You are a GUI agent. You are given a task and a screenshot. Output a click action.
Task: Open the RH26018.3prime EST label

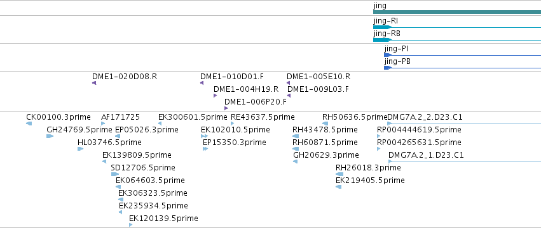[x=368, y=168]
